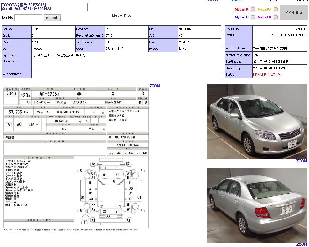Image resolution: width=309 pixels, height=247 pixels.
Task: Check the MyListD checkbox
Action: (276, 17)
